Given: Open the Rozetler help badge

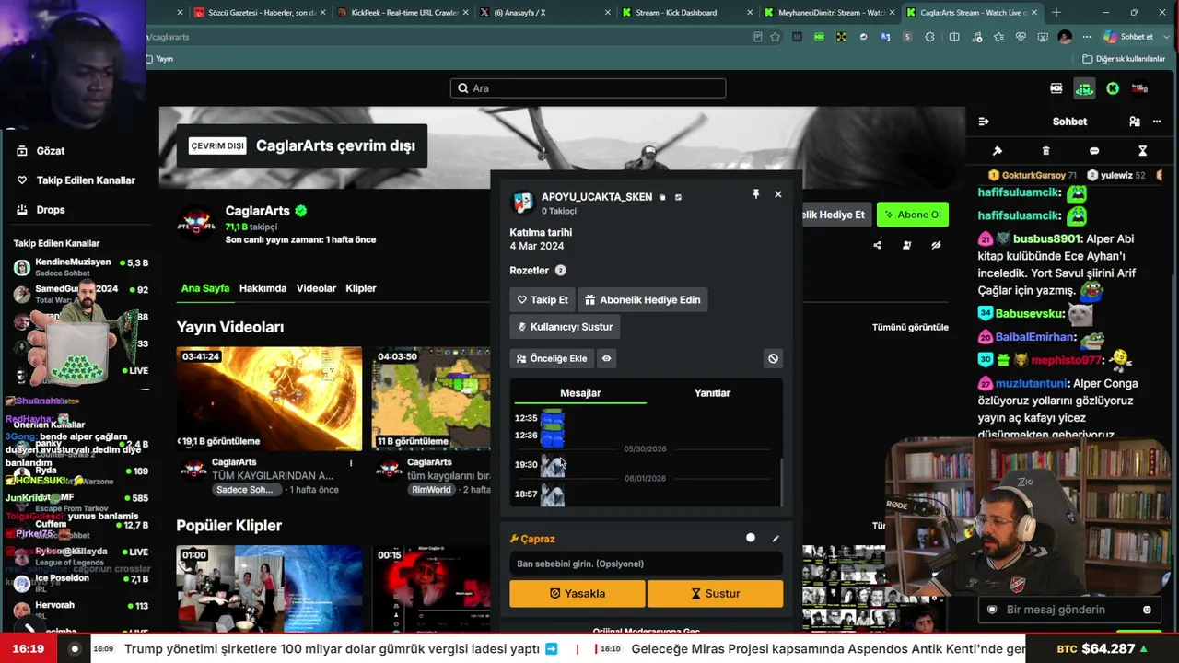Looking at the screenshot, I should [x=560, y=271].
